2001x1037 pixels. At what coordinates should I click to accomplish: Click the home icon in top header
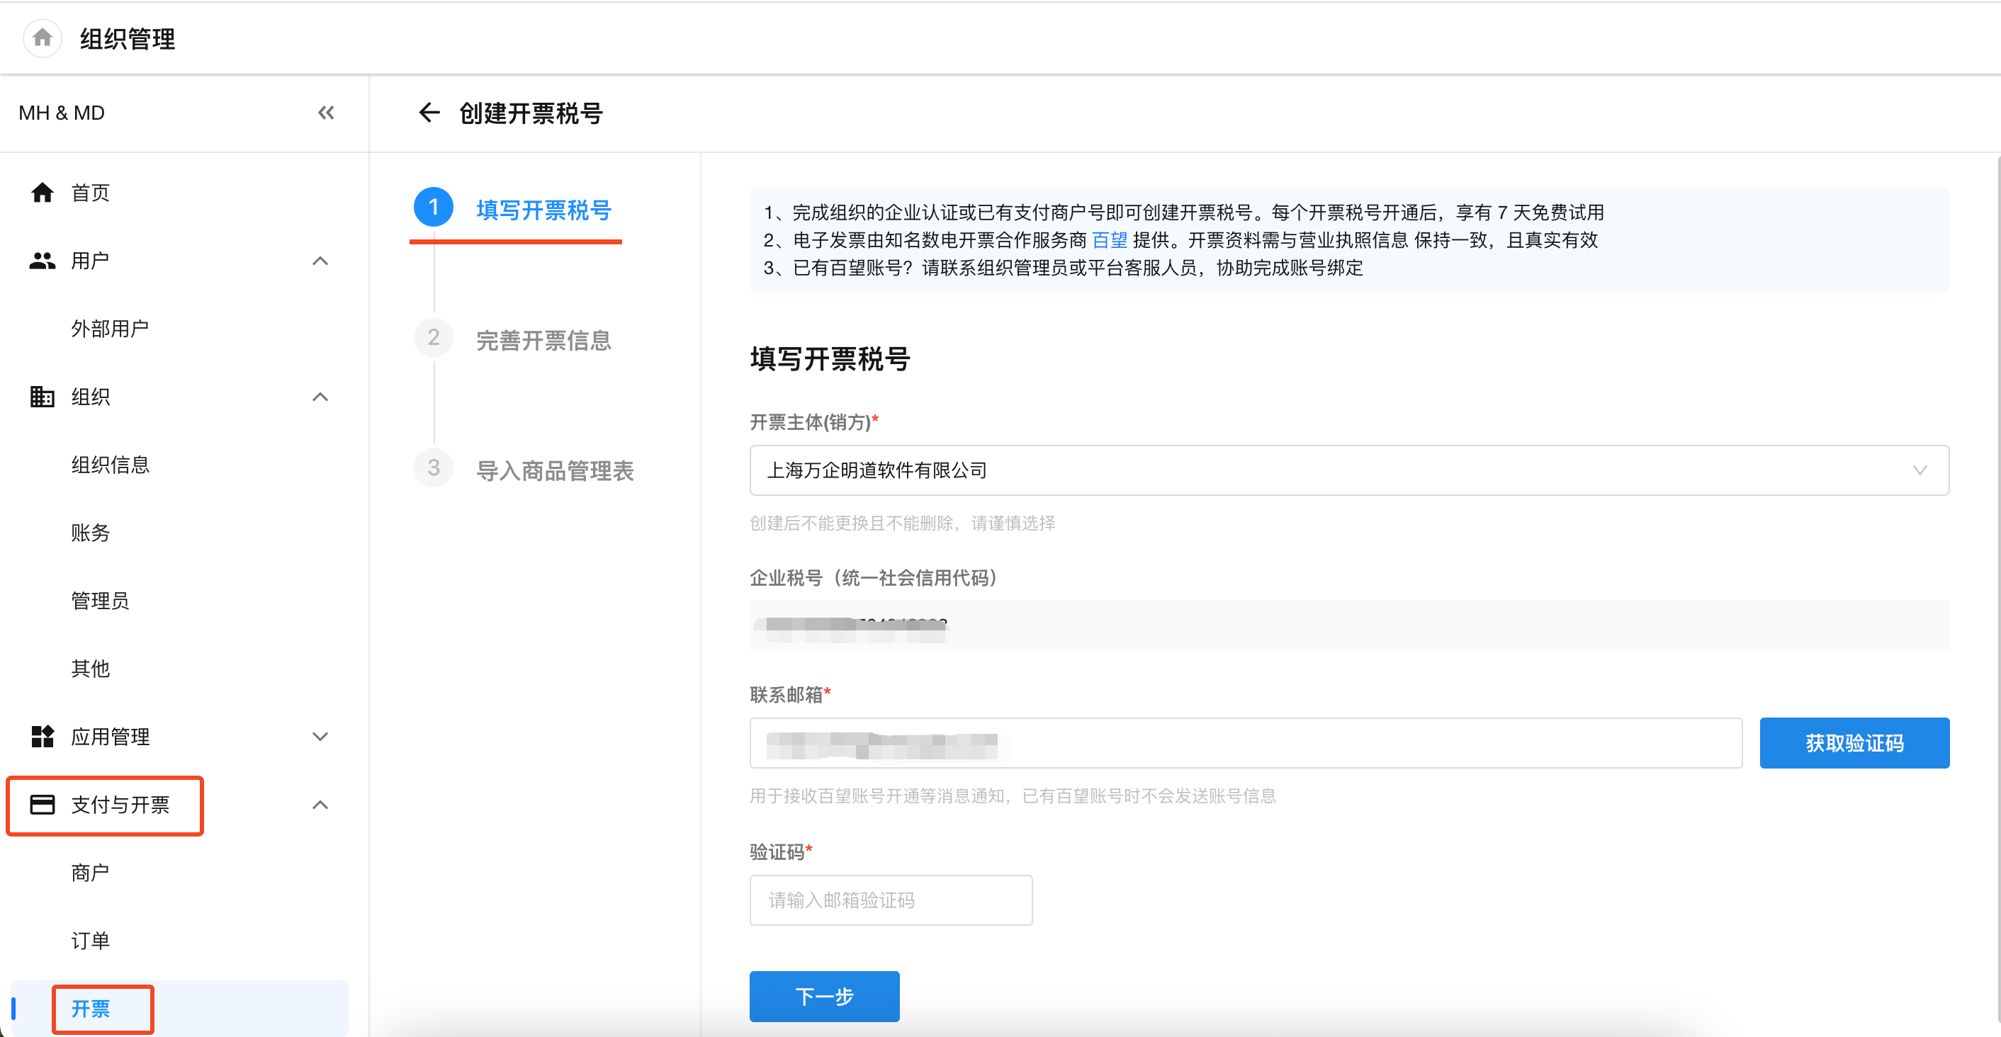tap(42, 38)
